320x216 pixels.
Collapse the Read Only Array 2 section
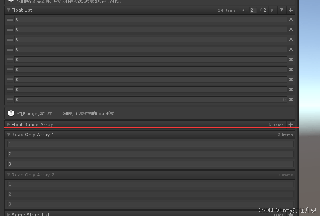click(x=8, y=175)
